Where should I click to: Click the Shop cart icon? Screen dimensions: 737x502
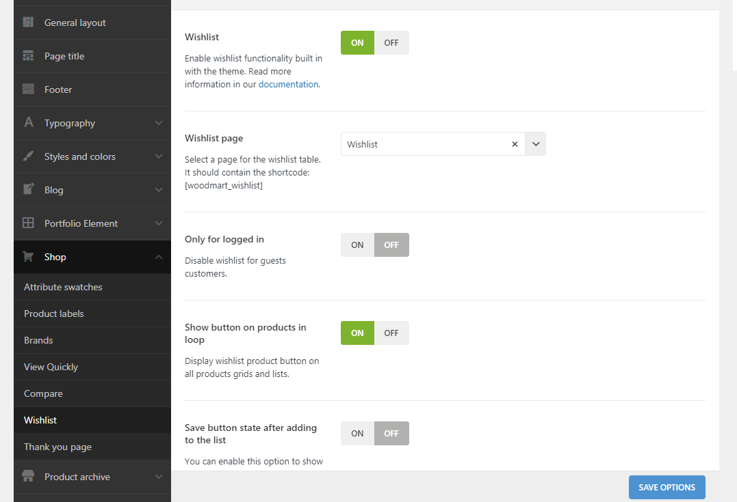(28, 257)
